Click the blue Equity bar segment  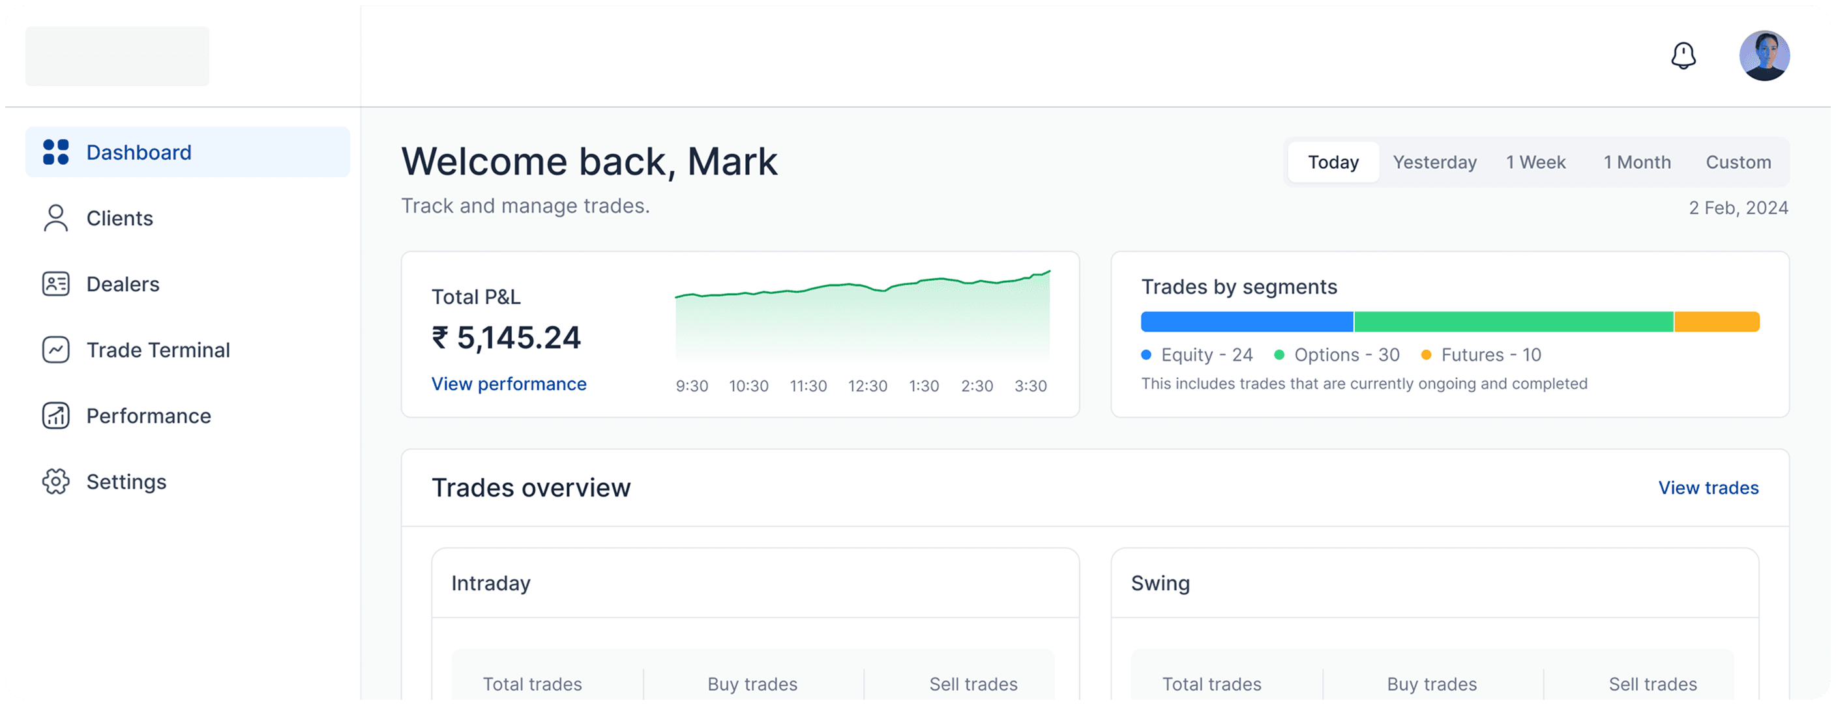point(1247,322)
